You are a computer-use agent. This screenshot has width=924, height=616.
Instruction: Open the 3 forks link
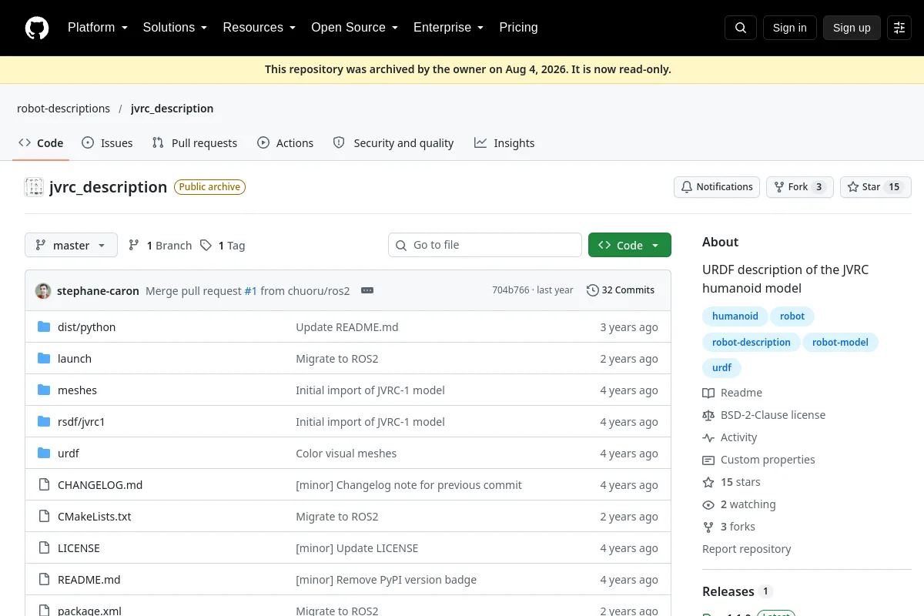(728, 527)
